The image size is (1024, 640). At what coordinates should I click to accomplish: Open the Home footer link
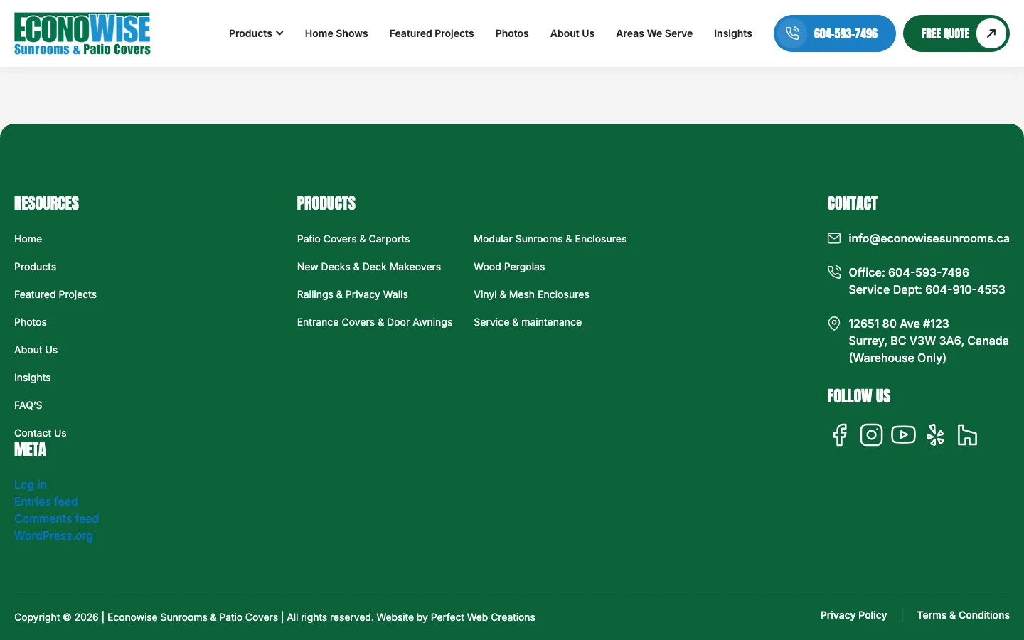28,239
